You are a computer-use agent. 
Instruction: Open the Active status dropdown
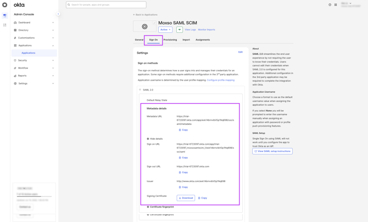point(165,30)
